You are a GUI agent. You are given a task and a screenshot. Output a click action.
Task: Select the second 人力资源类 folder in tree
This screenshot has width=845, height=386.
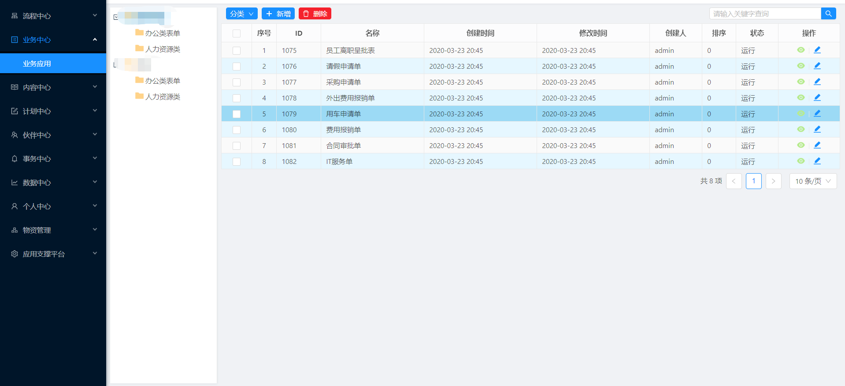coord(158,96)
